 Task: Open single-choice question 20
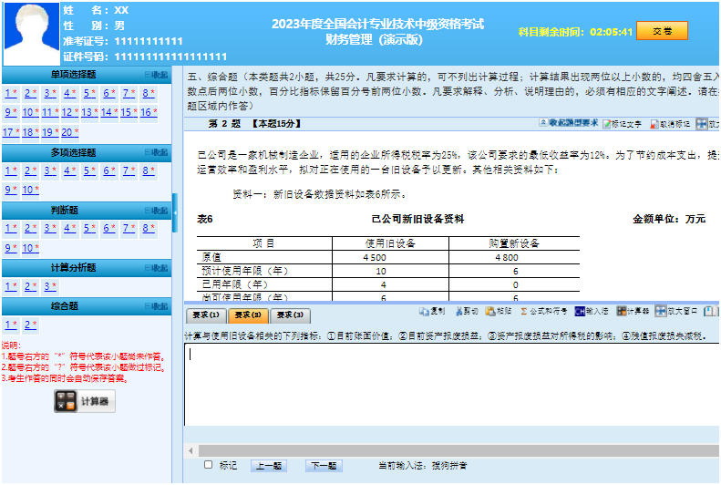pos(70,132)
